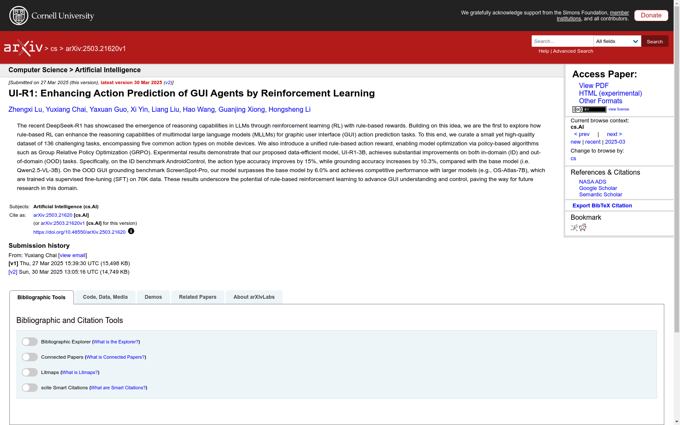This screenshot has width=680, height=425.
Task: Click the view license link
Action: (x=619, y=109)
